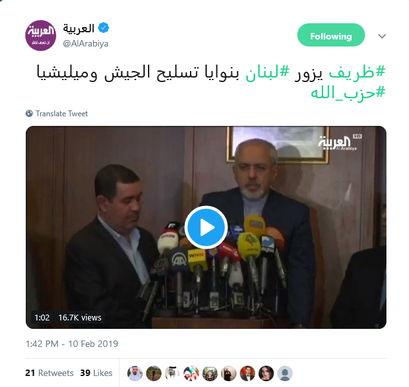Viewport: 409px width, 387px height.
Task: Open the #لبنان hashtag
Action: (x=267, y=72)
